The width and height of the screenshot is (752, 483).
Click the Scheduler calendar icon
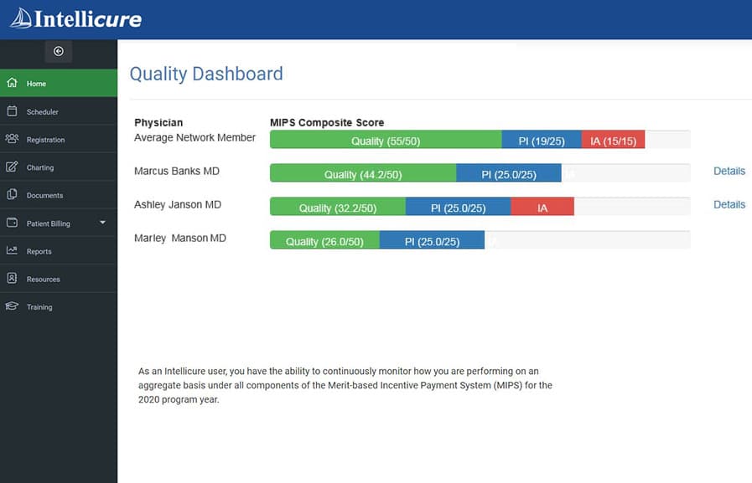point(12,111)
